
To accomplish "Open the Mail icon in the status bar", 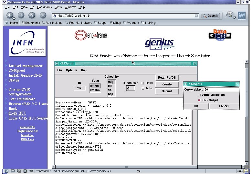I will click(x=13, y=171).
